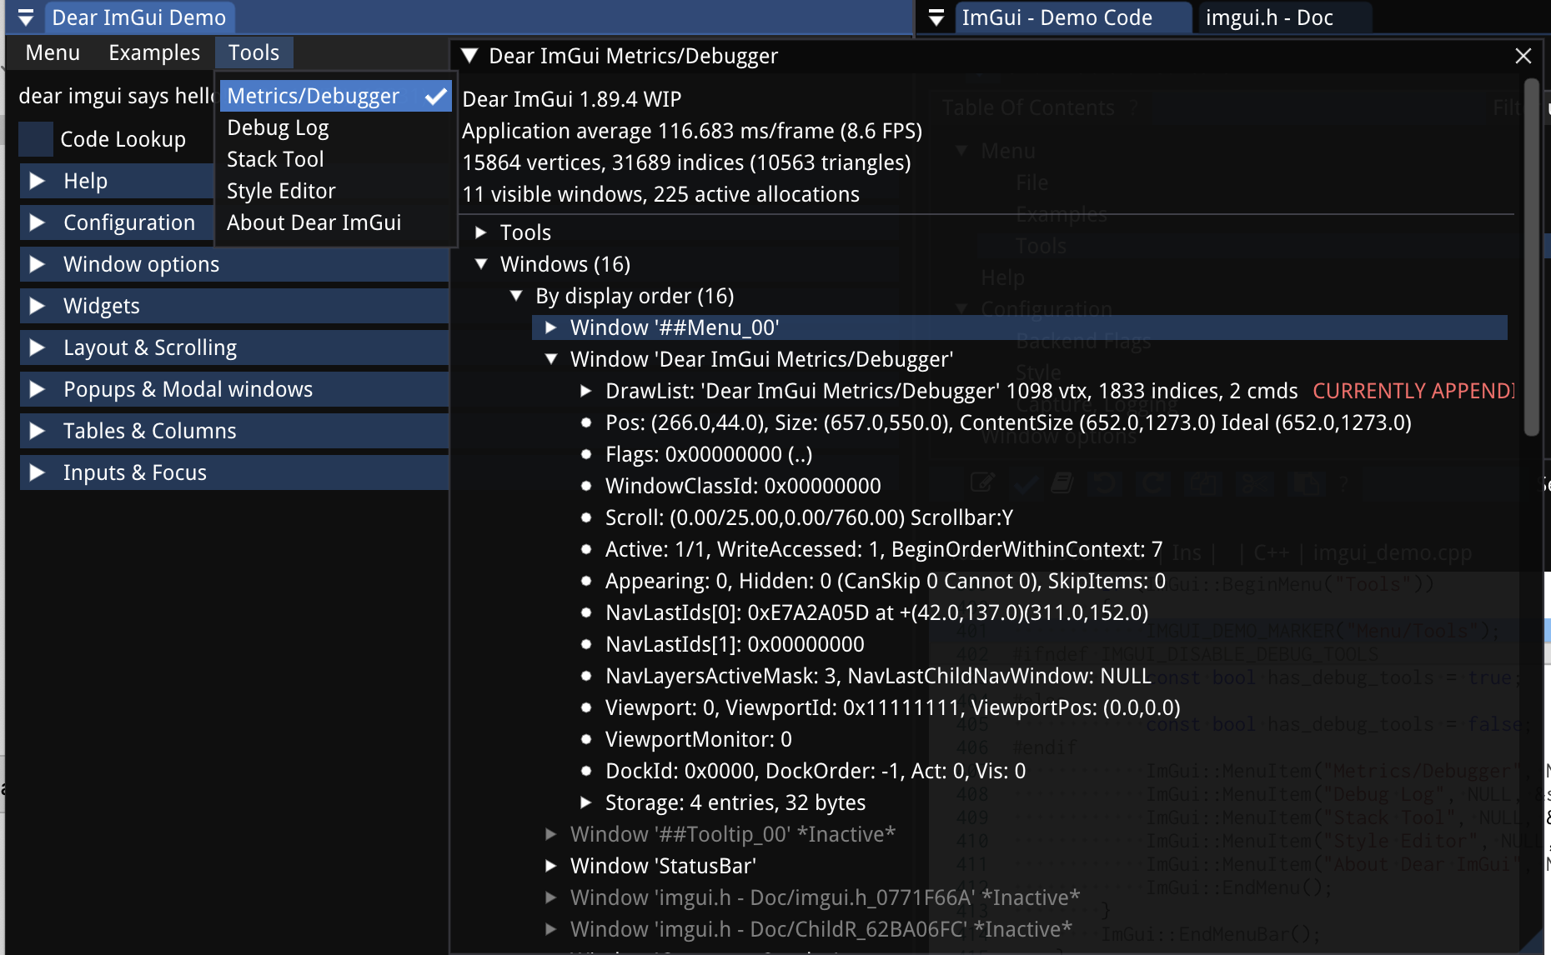Expand the Window options section
Viewport: 1551px width, 955px height.
click(234, 264)
